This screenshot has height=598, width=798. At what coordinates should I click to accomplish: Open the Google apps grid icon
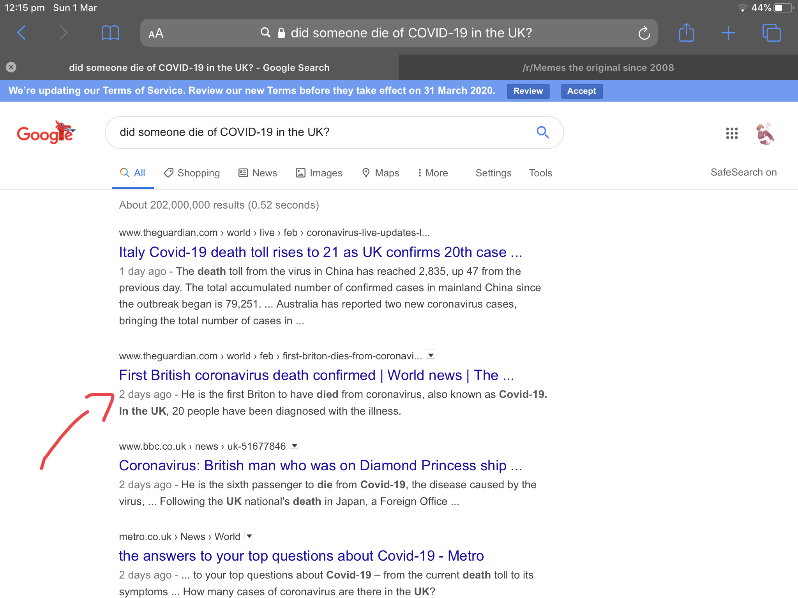tap(732, 133)
